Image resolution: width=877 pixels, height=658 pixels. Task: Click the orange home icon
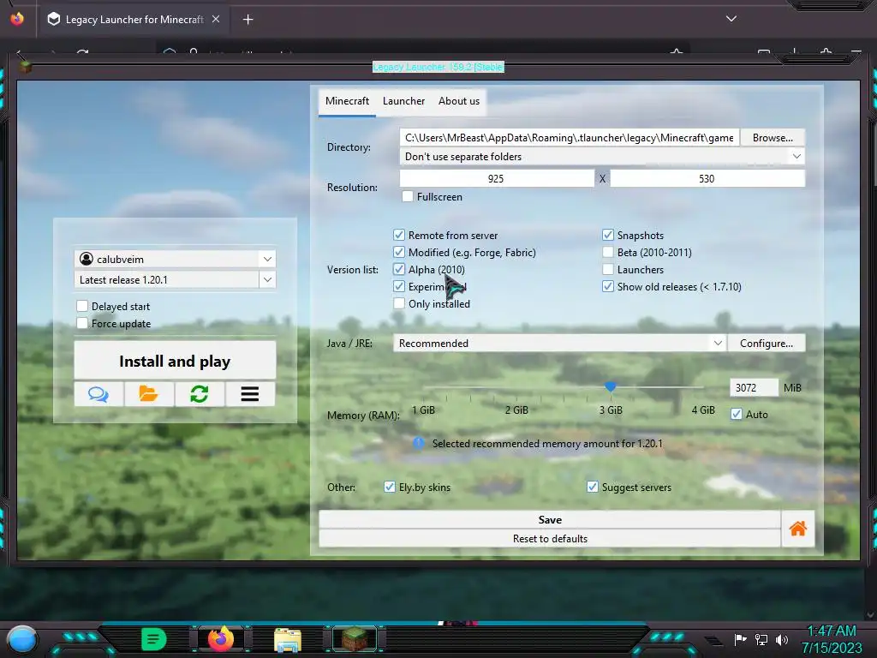(x=798, y=528)
